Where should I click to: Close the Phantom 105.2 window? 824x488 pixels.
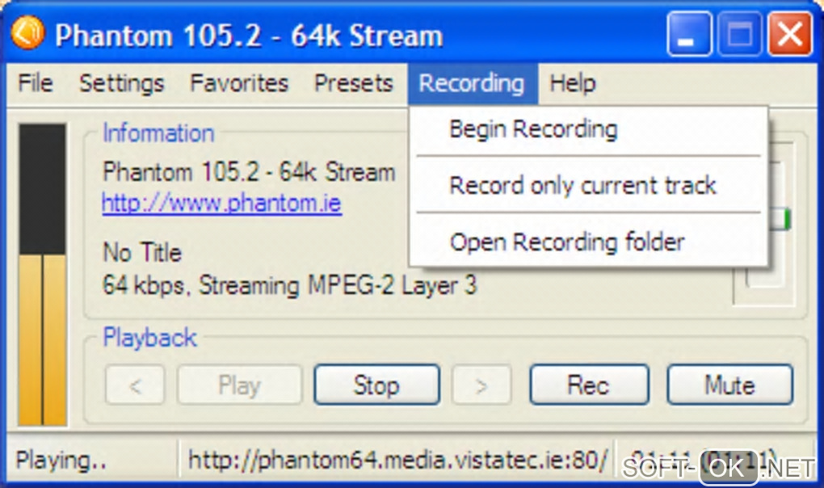pos(790,35)
